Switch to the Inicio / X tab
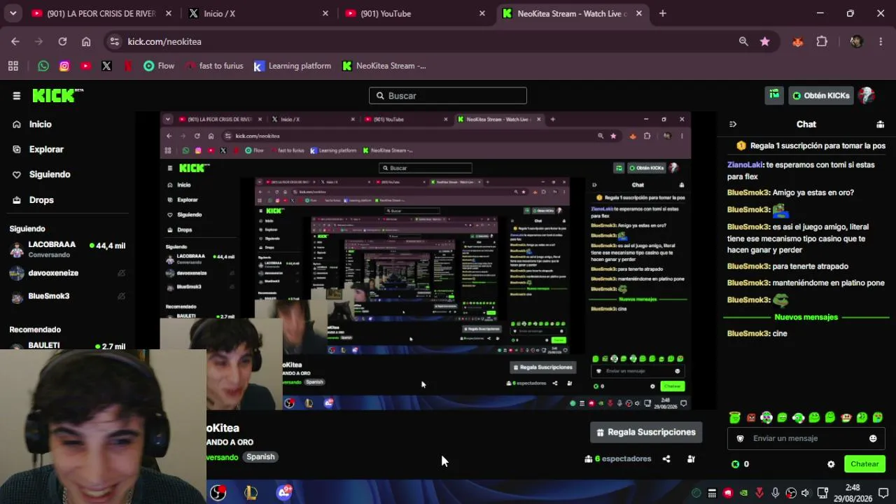 pyautogui.click(x=258, y=13)
